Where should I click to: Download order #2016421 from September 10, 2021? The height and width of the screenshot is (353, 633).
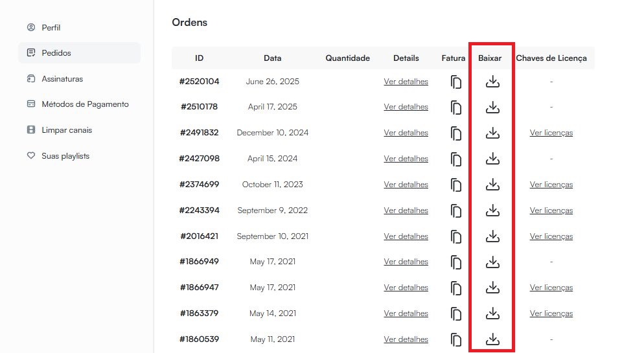coord(492,236)
